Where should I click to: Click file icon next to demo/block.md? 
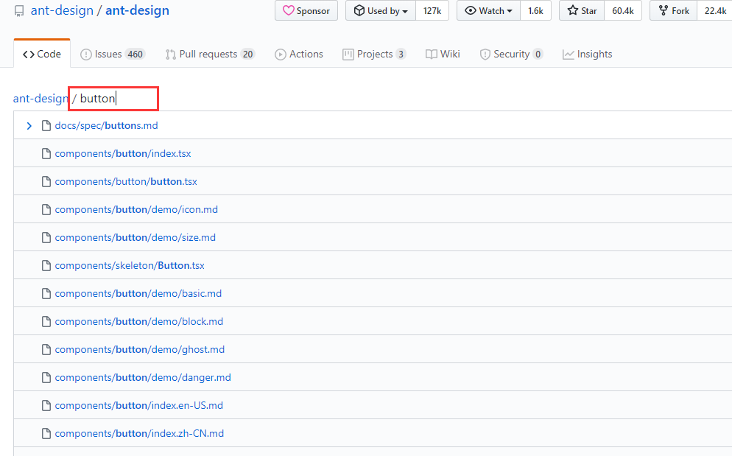46,322
